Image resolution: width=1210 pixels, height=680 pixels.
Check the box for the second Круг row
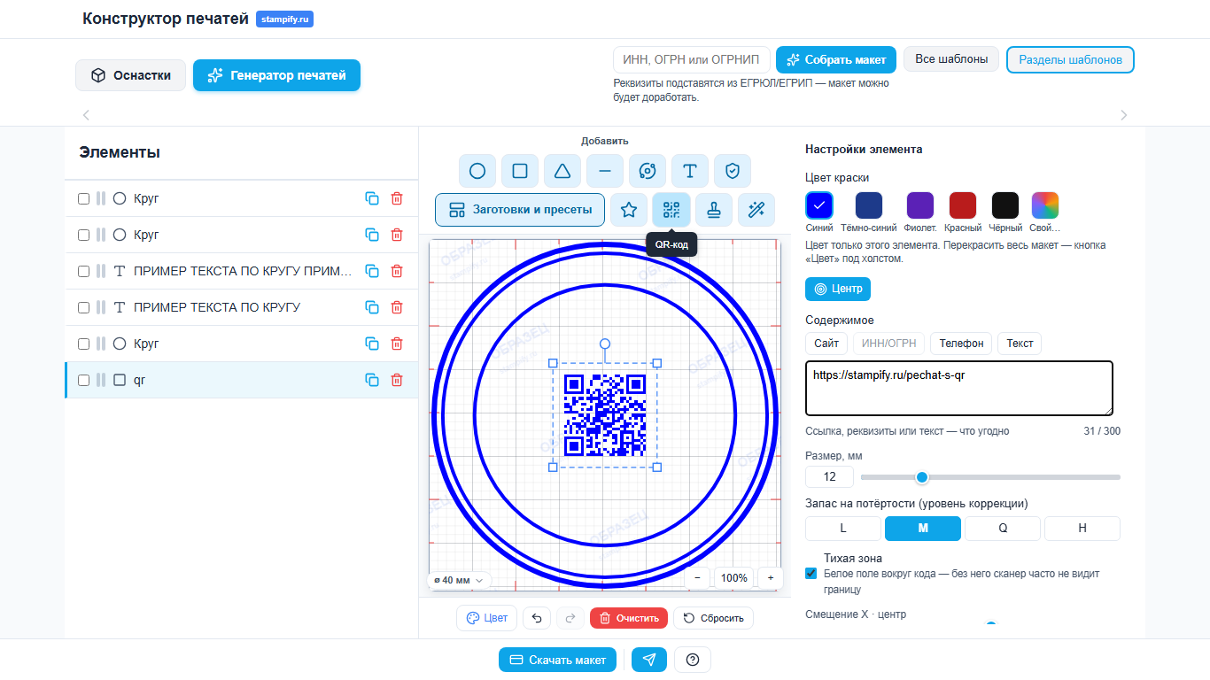pos(84,236)
